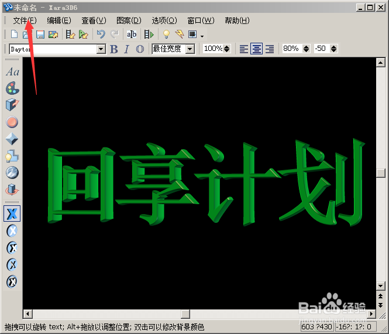The height and width of the screenshot is (334, 389).
Task: Click the spinner arrows beside 80%
Action: coord(307,49)
